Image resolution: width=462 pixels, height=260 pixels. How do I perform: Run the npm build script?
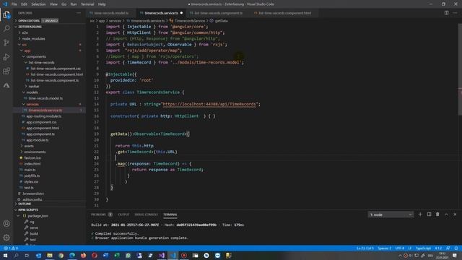[x=34, y=233]
